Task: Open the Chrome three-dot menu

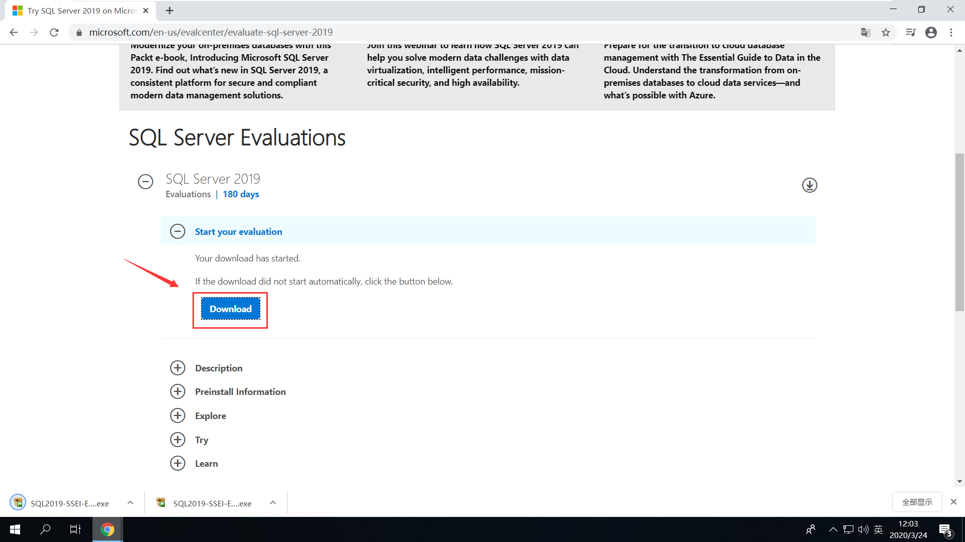Action: [x=951, y=32]
